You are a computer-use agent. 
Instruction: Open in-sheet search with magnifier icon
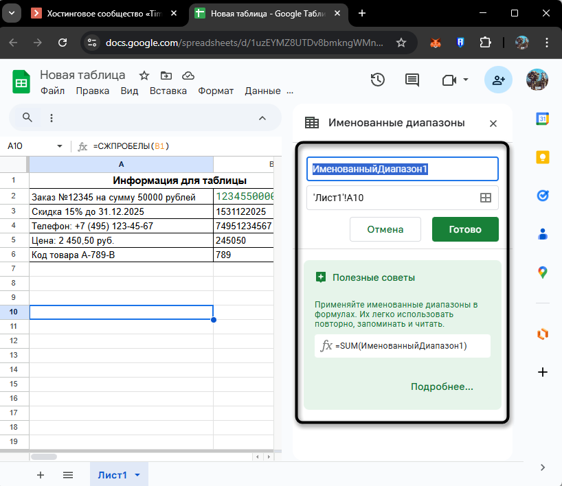(x=26, y=118)
